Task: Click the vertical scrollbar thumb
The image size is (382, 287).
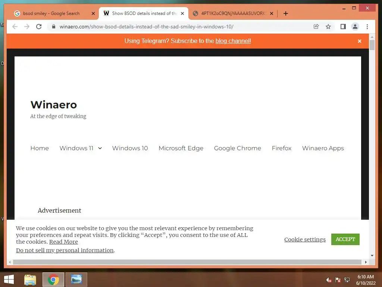Action: [x=372, y=45]
